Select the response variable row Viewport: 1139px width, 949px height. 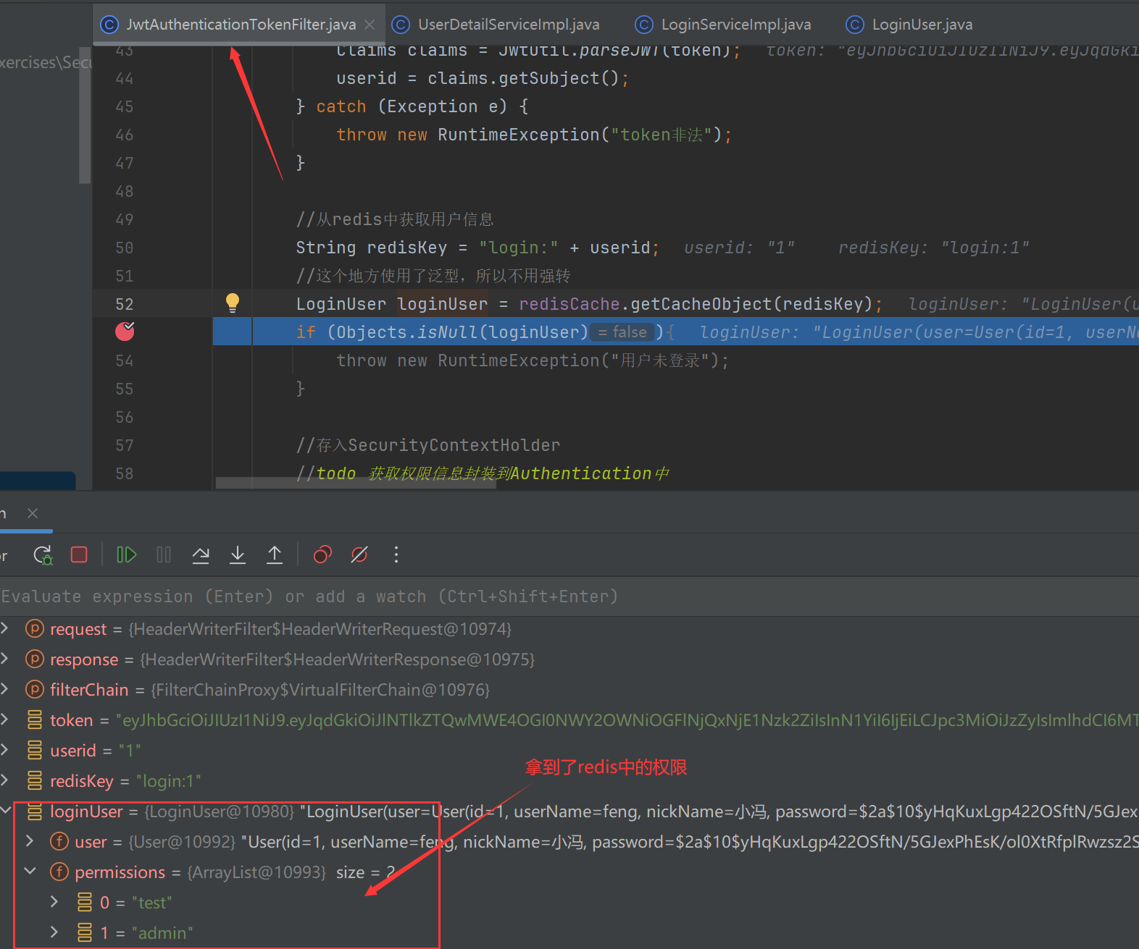(569, 659)
